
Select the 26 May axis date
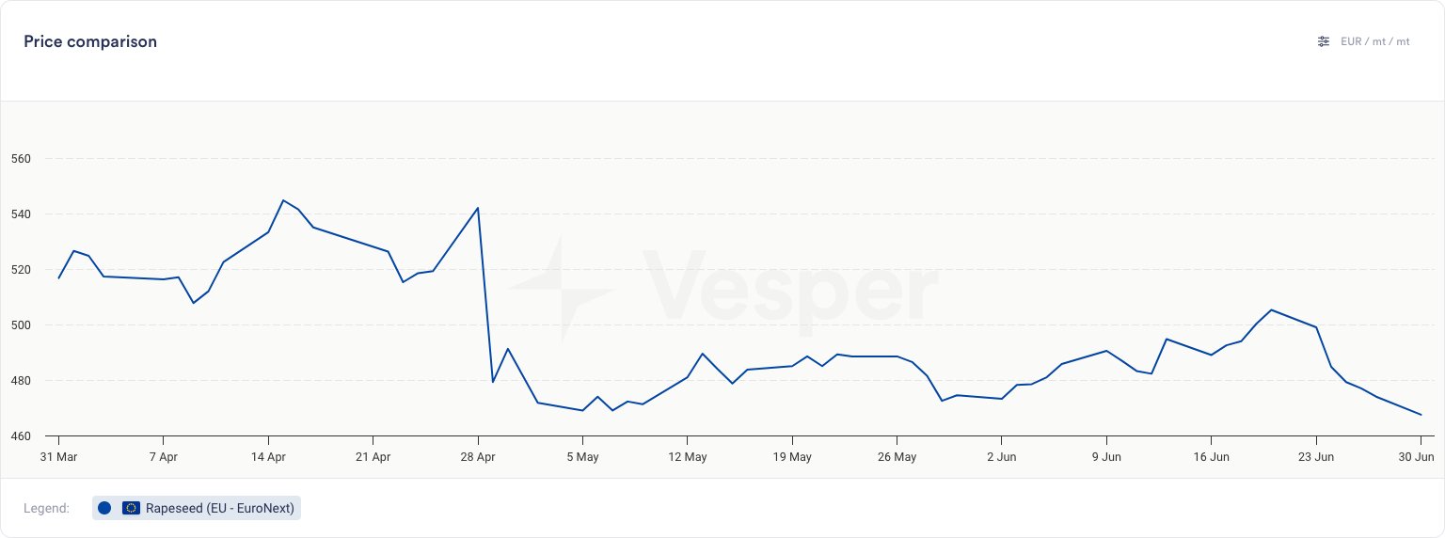tap(897, 457)
